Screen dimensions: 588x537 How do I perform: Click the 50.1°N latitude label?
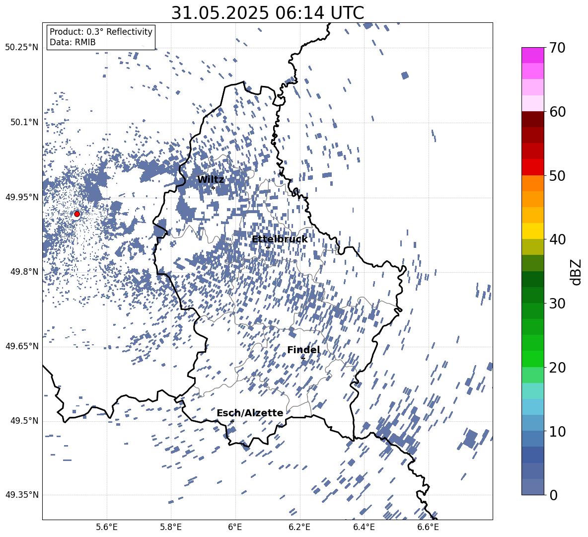point(24,123)
